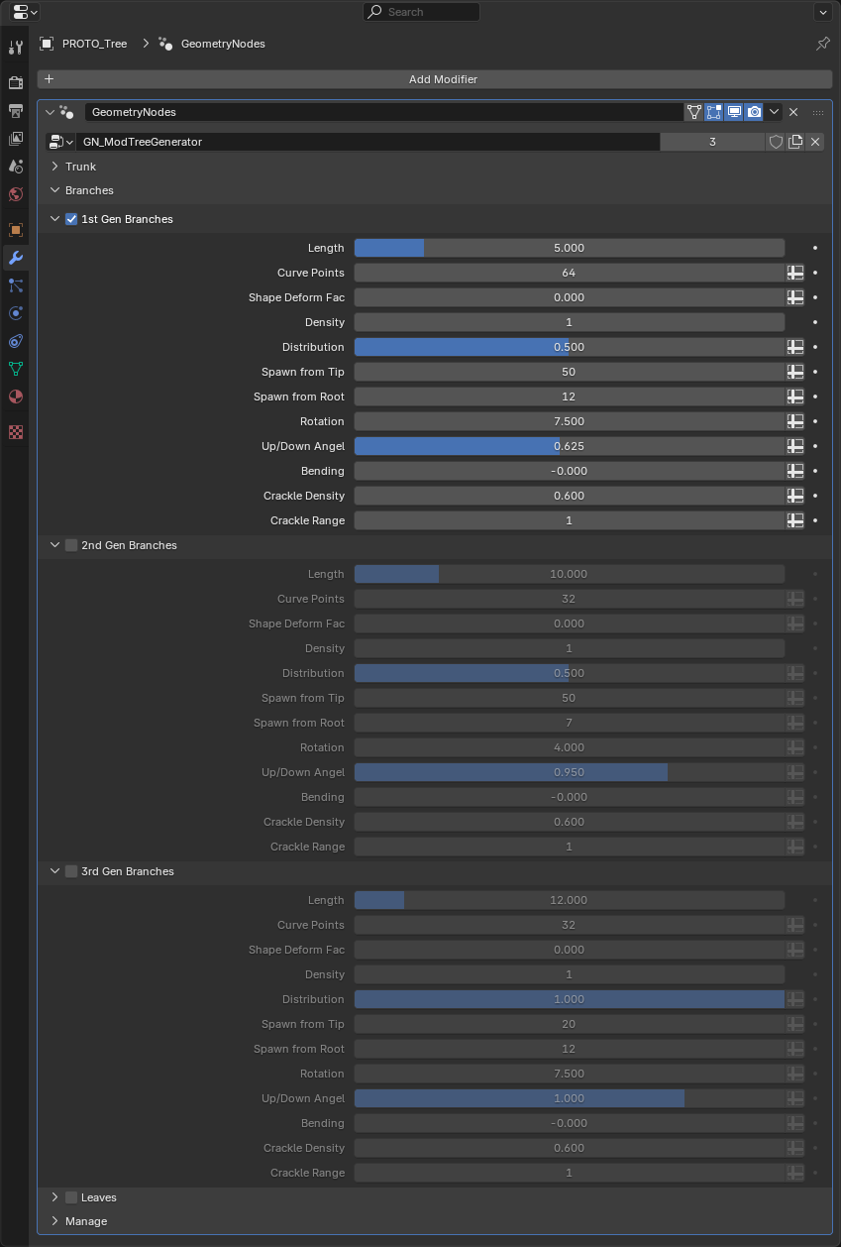The width and height of the screenshot is (841, 1247).
Task: Click the Add Modifier button
Action: (x=435, y=79)
